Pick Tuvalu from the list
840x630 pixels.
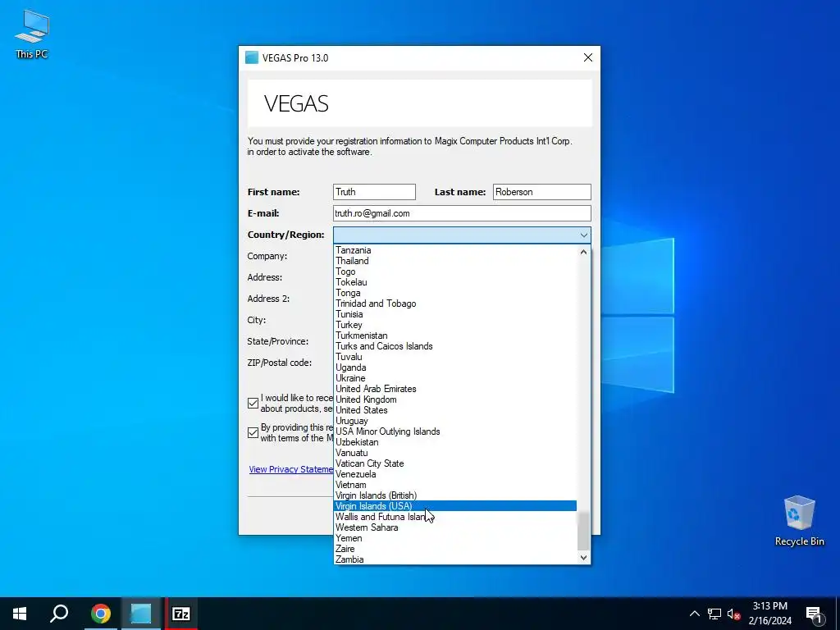point(455,358)
